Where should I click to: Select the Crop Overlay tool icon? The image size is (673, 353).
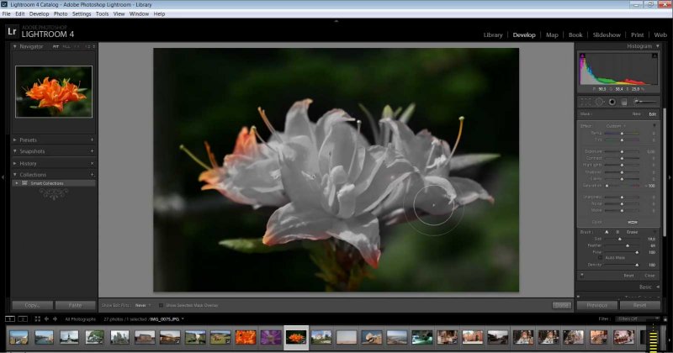coord(586,102)
